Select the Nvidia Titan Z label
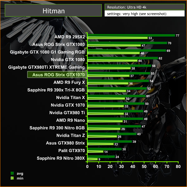The width and height of the screenshot is (187, 187). pyautogui.click(x=71, y=135)
